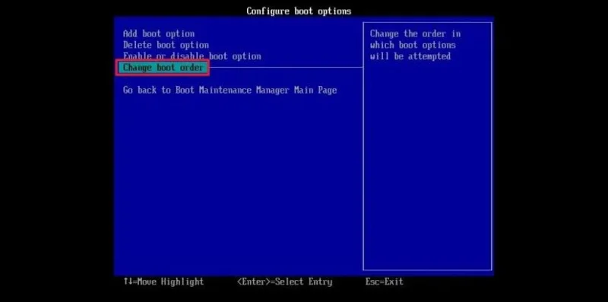
Task: Click the Esc=Exit hint
Action: 385,281
